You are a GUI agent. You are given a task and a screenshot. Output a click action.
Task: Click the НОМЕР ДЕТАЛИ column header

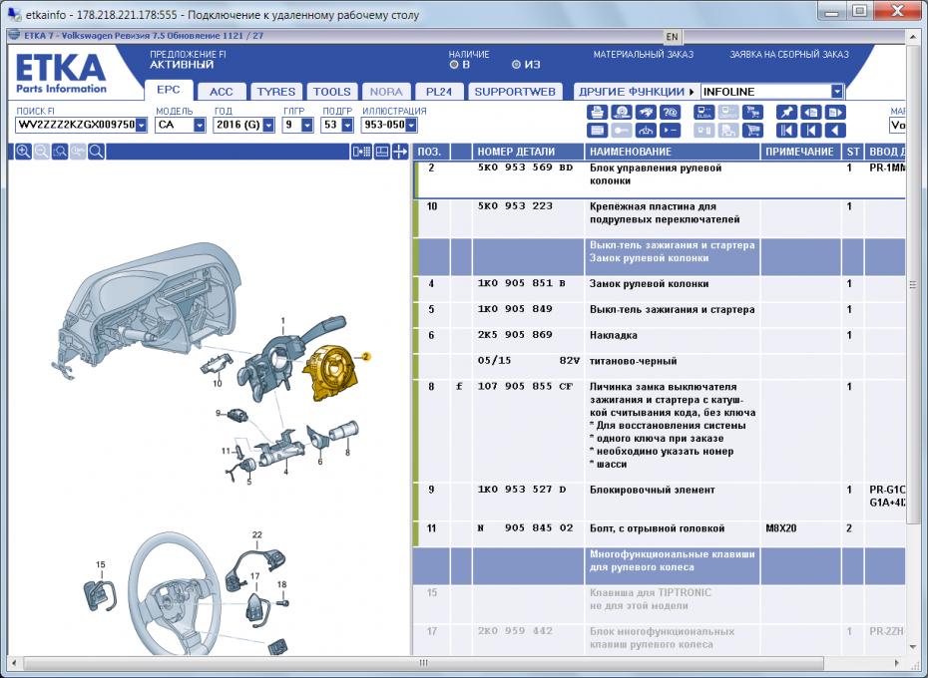[528, 152]
